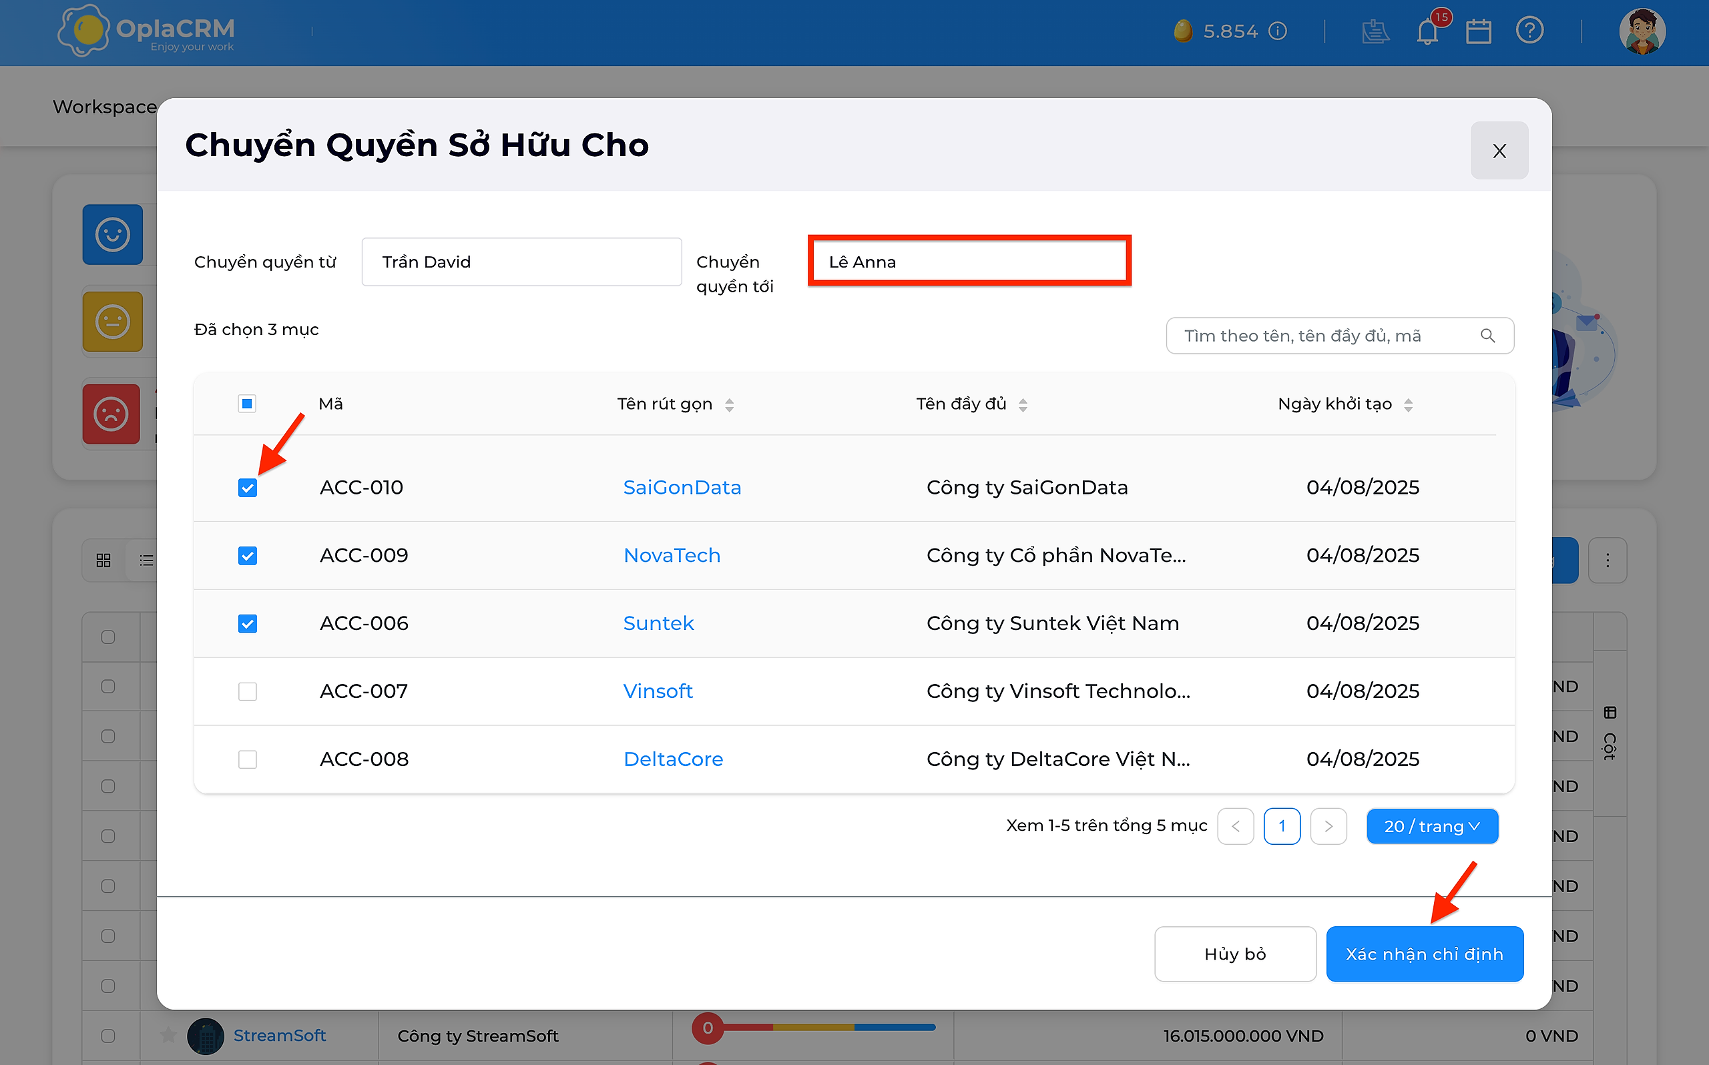
Task: Click the Mã column header
Action: [330, 404]
